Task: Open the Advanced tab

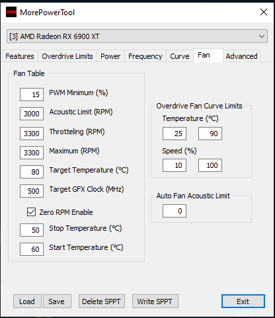Action: [241, 56]
